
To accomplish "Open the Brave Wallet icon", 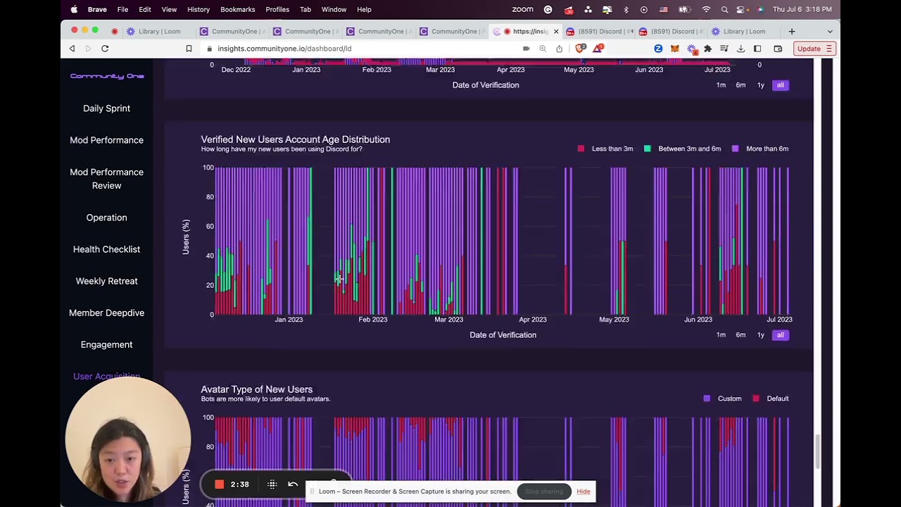I will [x=778, y=49].
